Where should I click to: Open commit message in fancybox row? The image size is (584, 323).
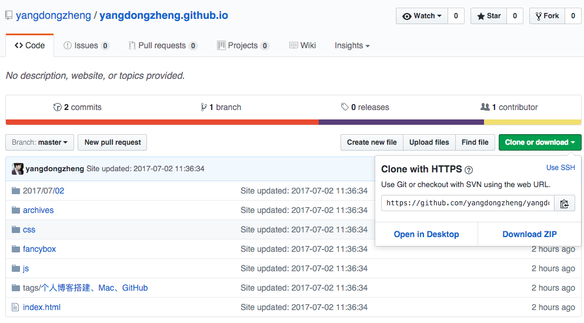tap(304, 249)
